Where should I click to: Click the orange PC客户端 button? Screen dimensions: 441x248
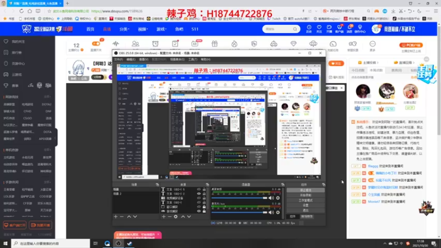point(411,45)
